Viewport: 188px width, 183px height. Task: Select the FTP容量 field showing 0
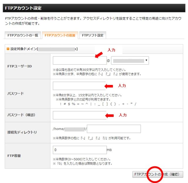click(79, 150)
